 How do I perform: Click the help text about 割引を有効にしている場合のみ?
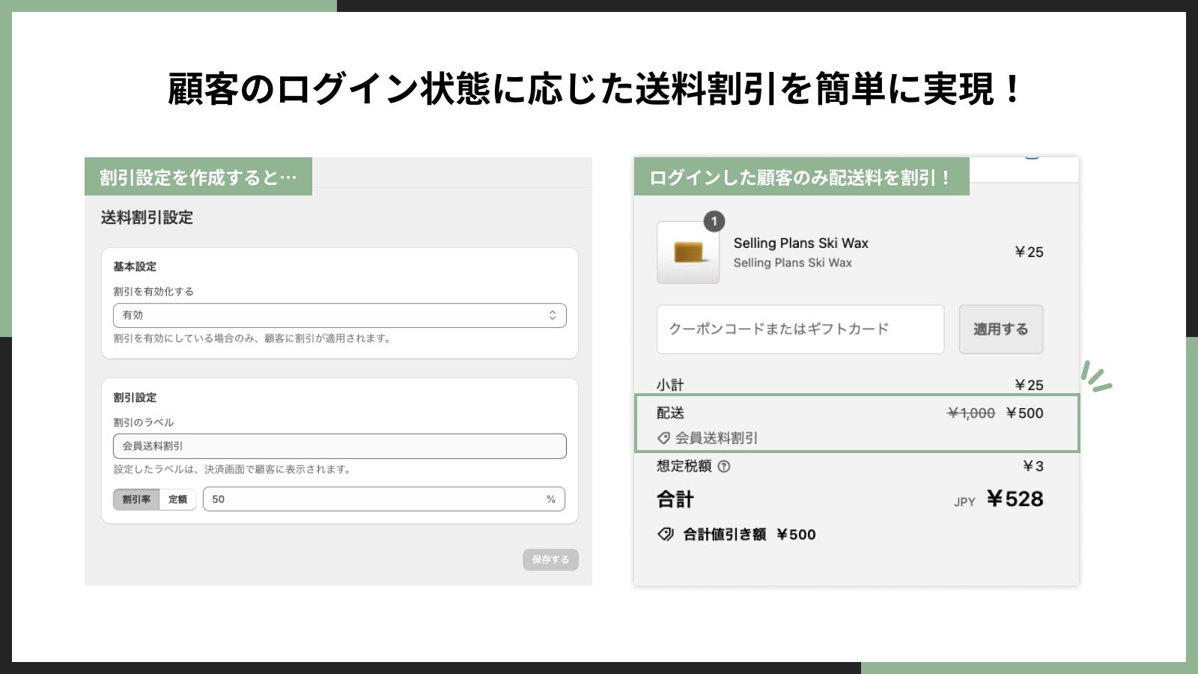253,338
